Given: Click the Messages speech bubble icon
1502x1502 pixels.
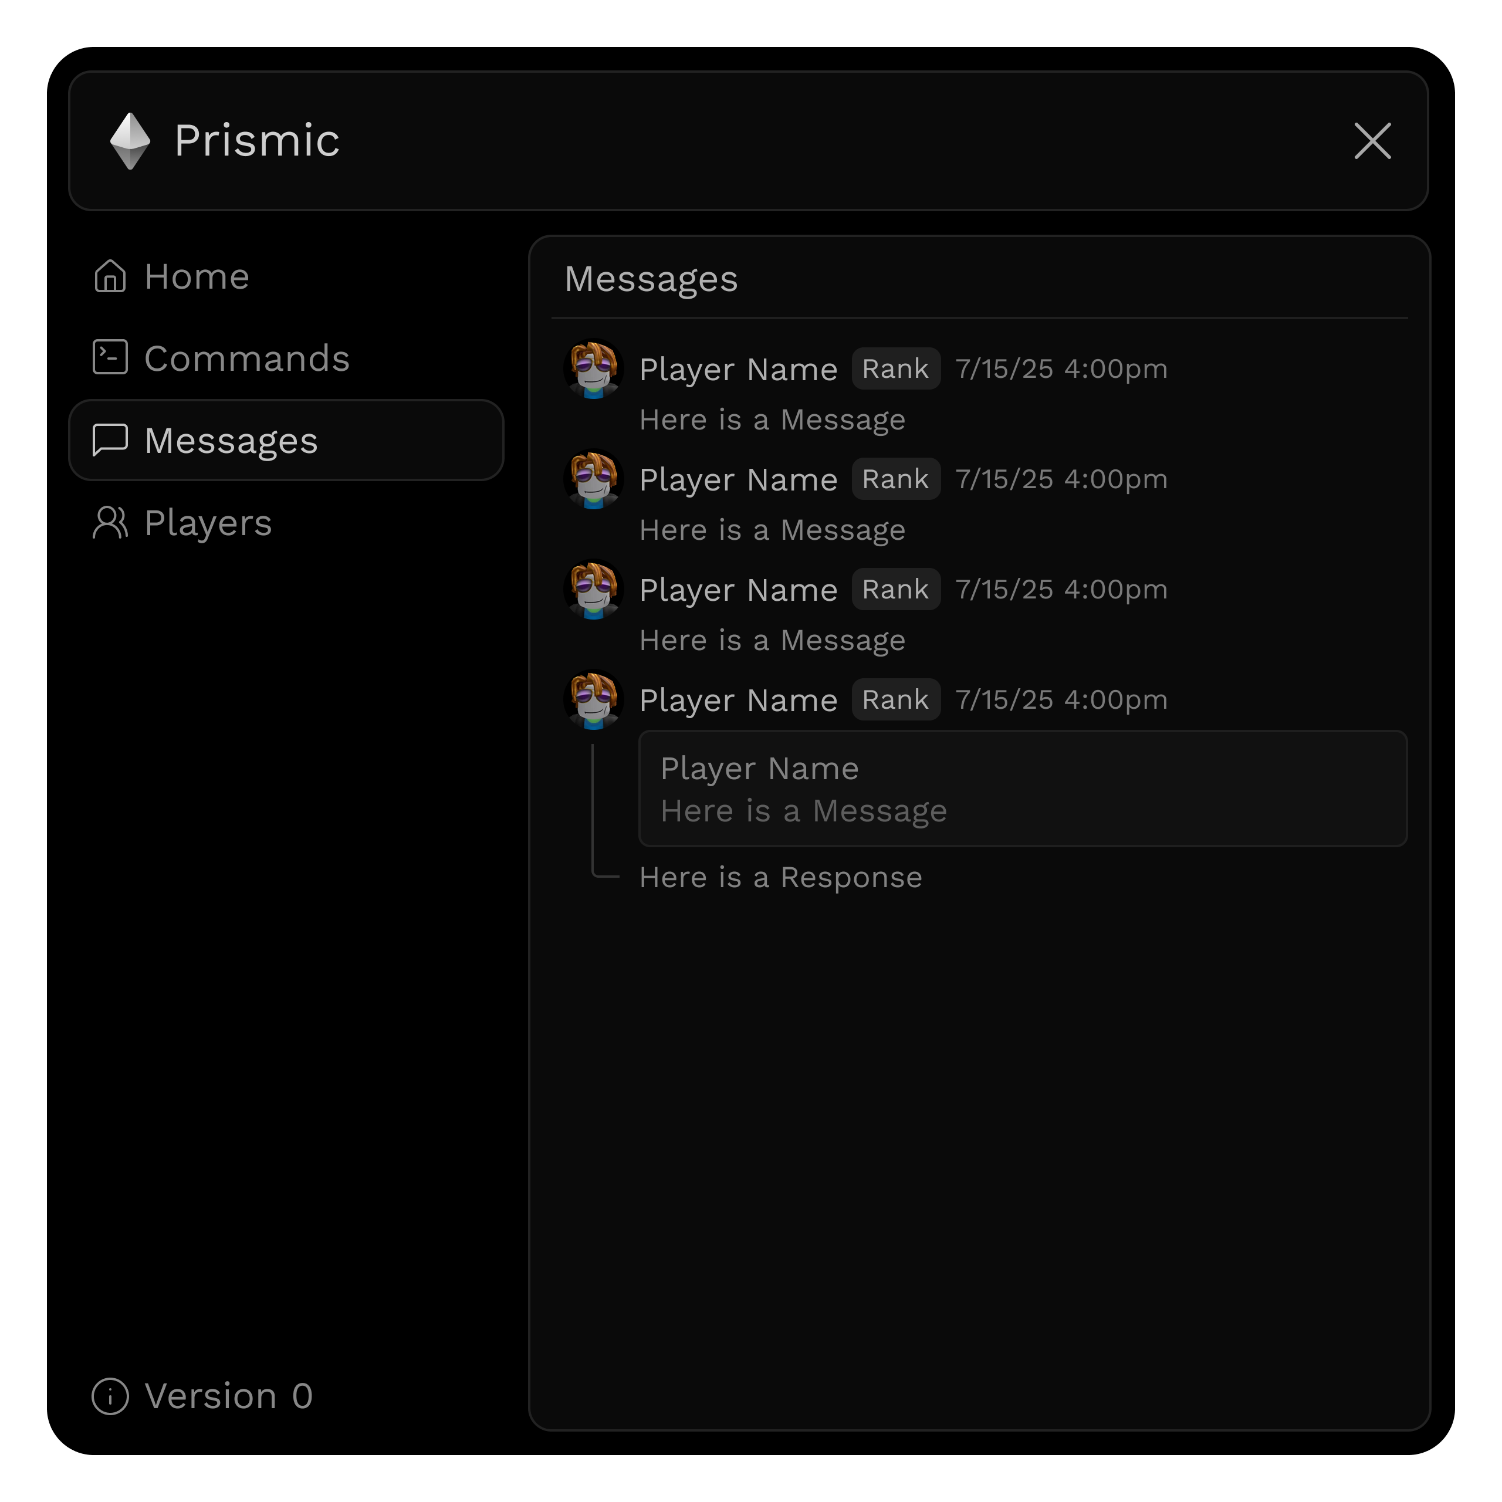Looking at the screenshot, I should [110, 440].
